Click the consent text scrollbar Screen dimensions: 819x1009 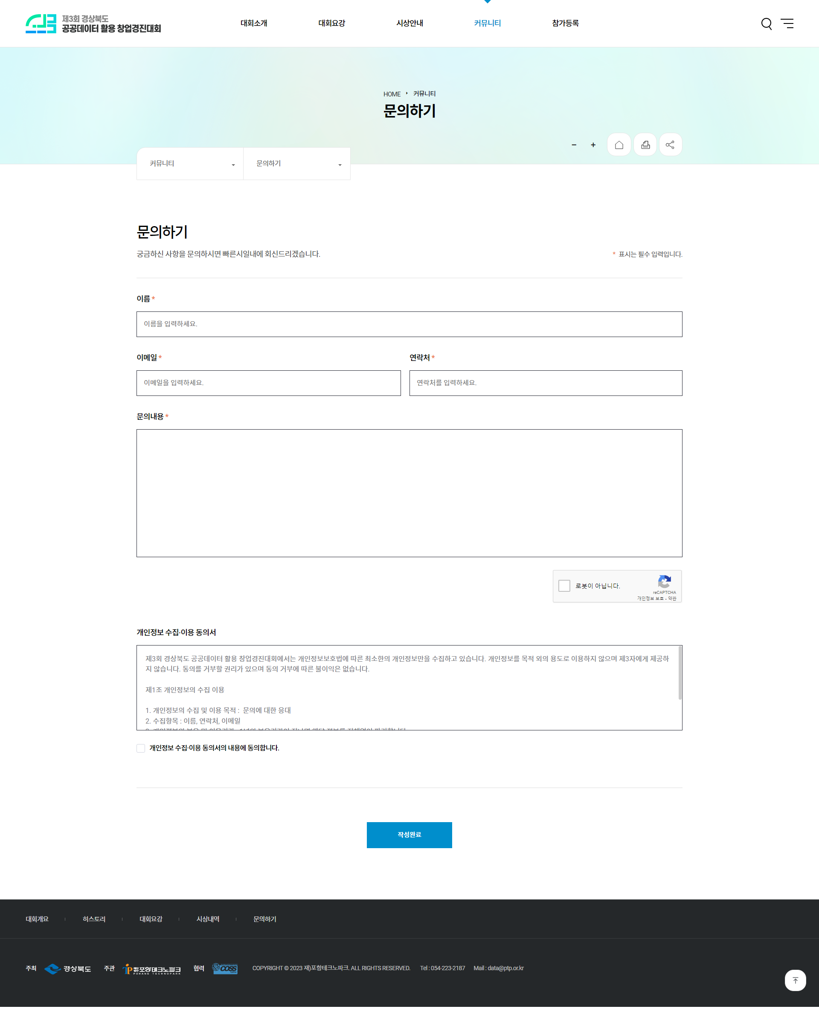click(x=680, y=673)
